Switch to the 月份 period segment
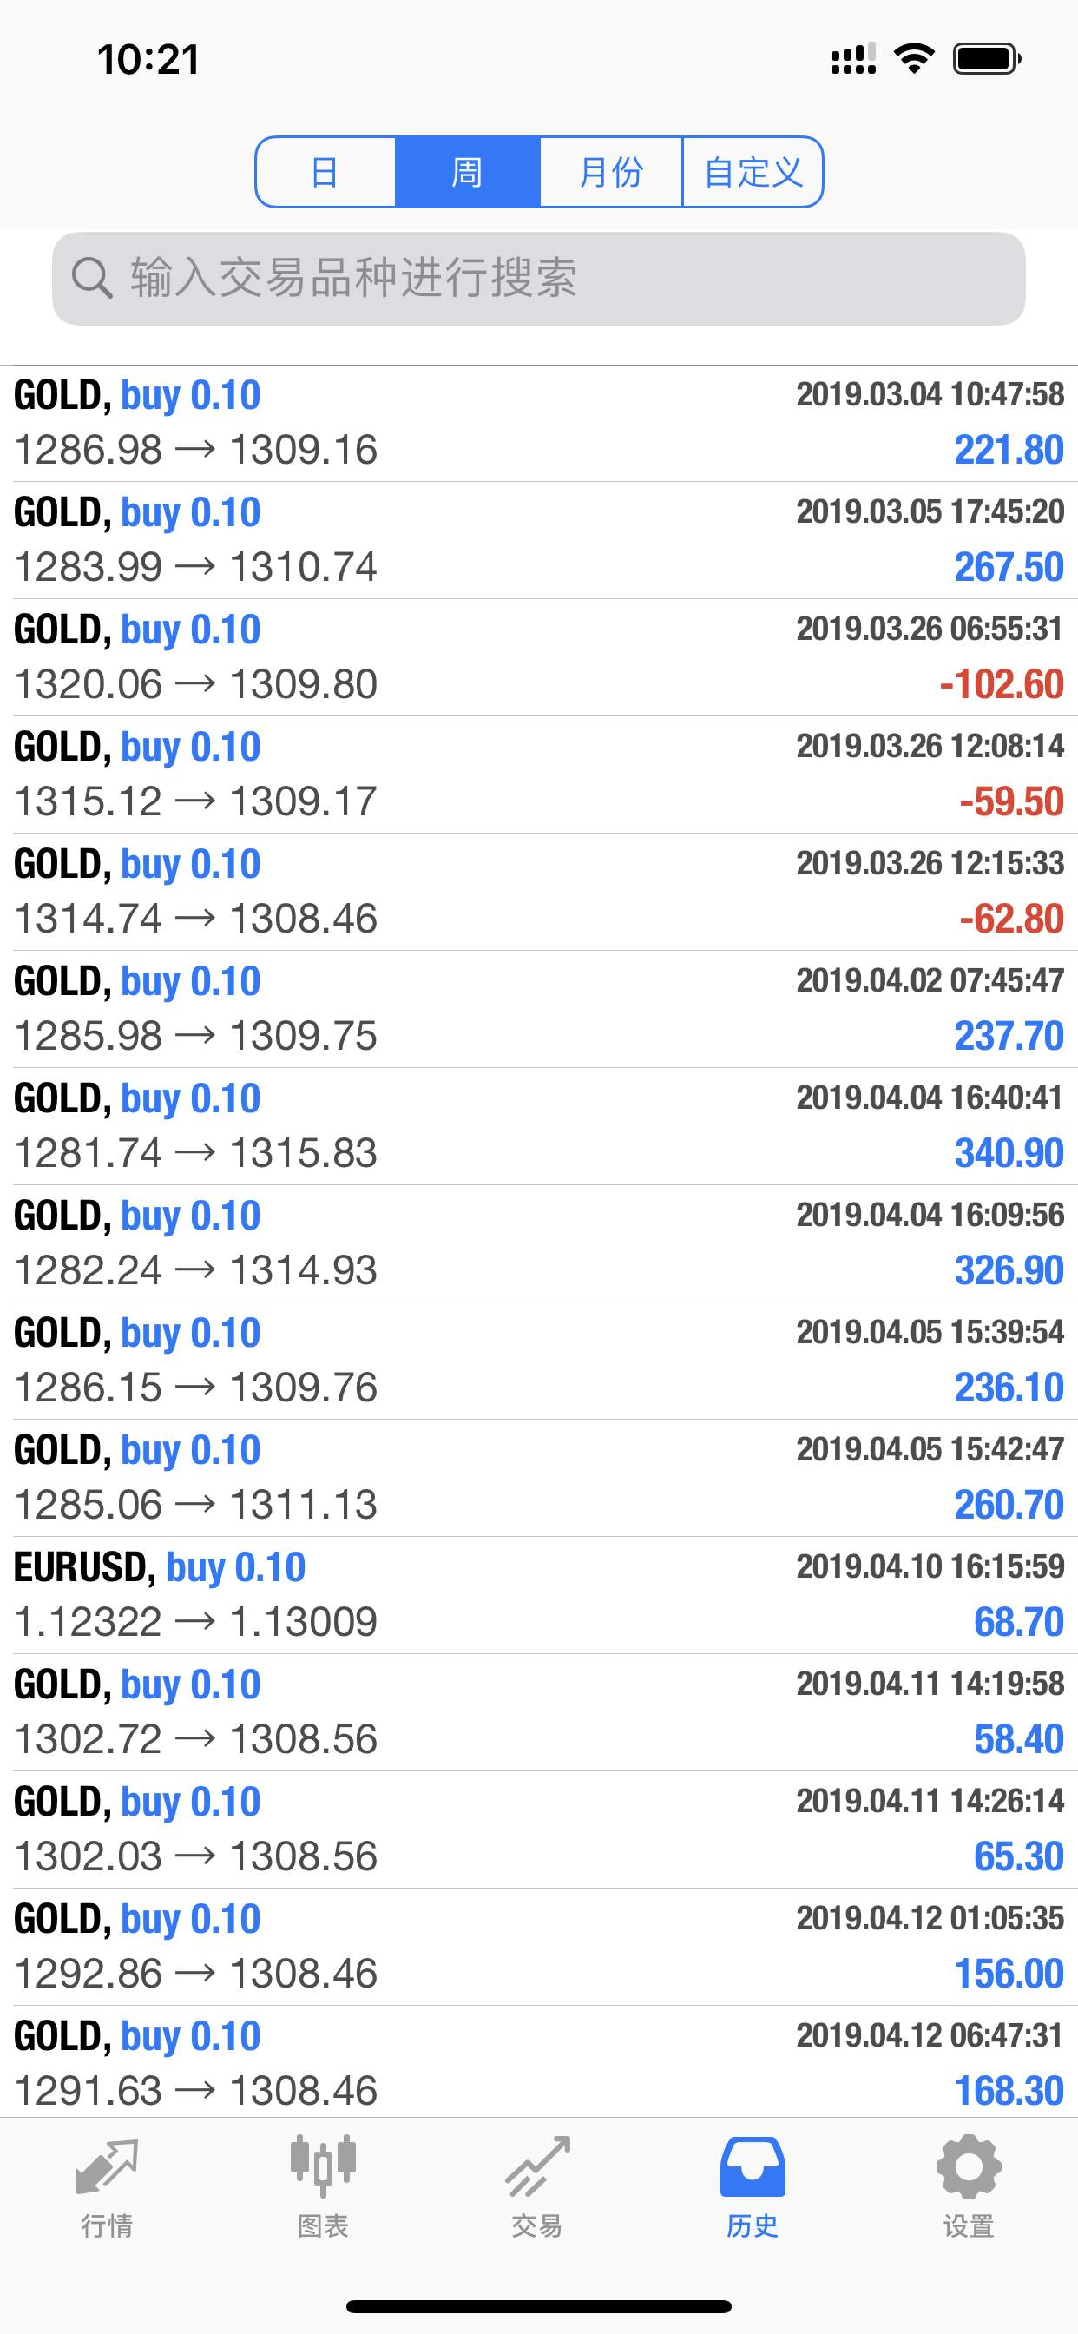Viewport: 1078px width, 2334px height. pos(610,172)
